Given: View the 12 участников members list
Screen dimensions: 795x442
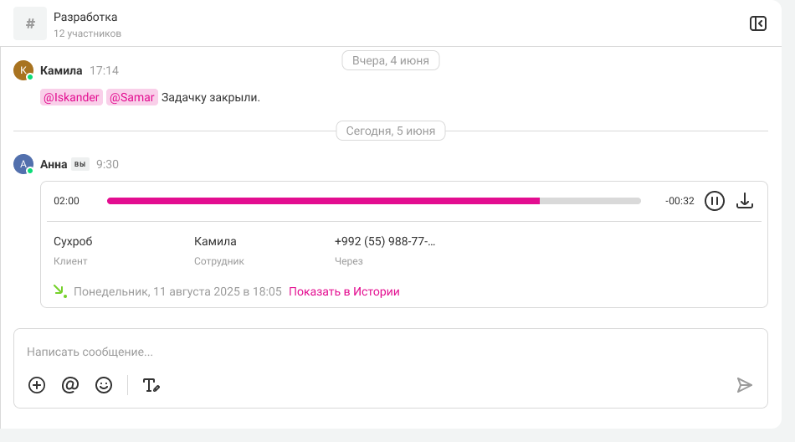Looking at the screenshot, I should (87, 33).
